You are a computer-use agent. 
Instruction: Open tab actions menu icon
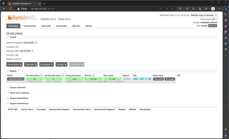pos(4,4)
